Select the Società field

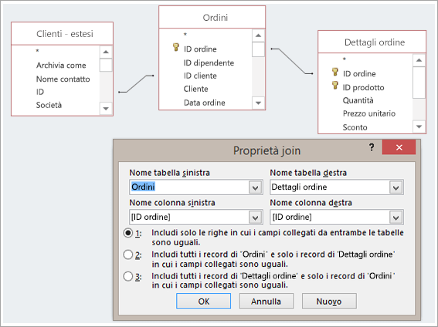tap(49, 105)
